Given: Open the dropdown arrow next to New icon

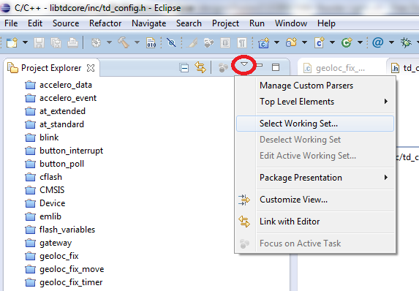Looking at the screenshot, I should pos(25,42).
